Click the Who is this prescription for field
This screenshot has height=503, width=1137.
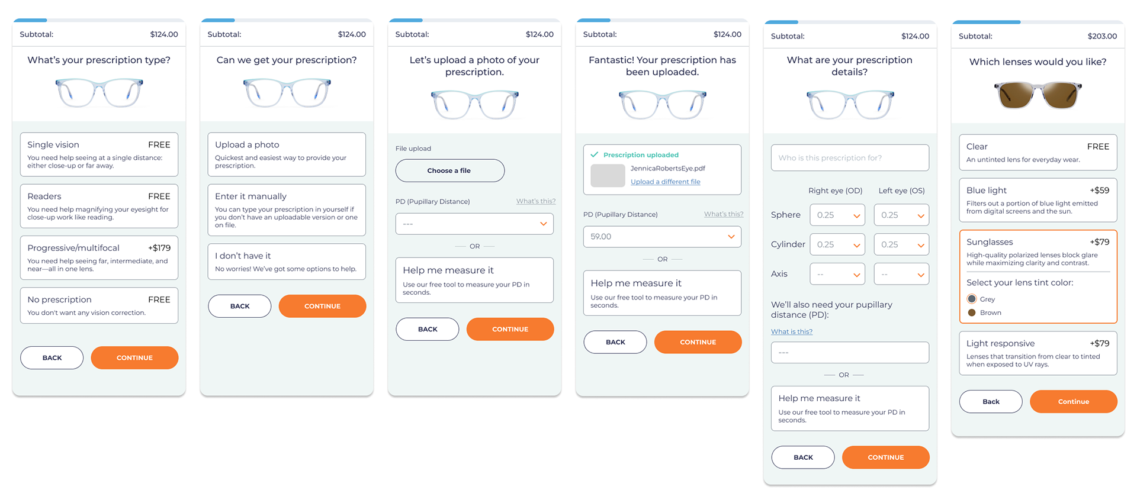pyautogui.click(x=850, y=158)
